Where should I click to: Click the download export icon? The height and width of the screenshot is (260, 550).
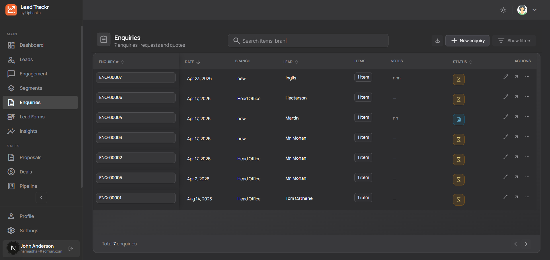pyautogui.click(x=437, y=41)
